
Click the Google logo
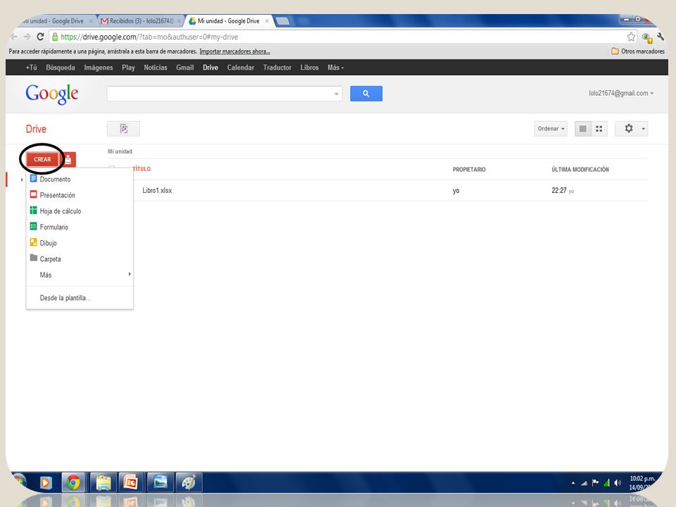point(51,94)
